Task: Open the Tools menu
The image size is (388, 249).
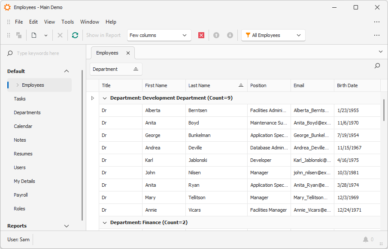Action: 67,22
